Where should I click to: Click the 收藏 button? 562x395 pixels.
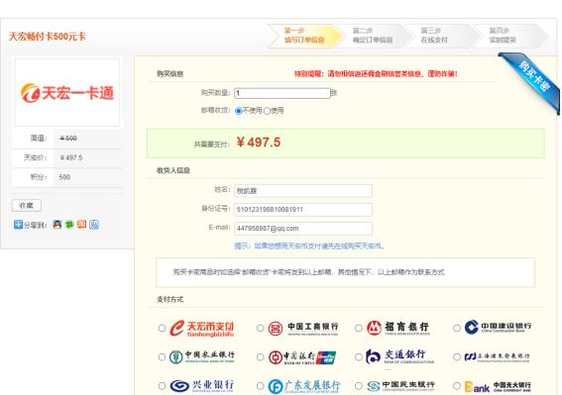(x=27, y=206)
